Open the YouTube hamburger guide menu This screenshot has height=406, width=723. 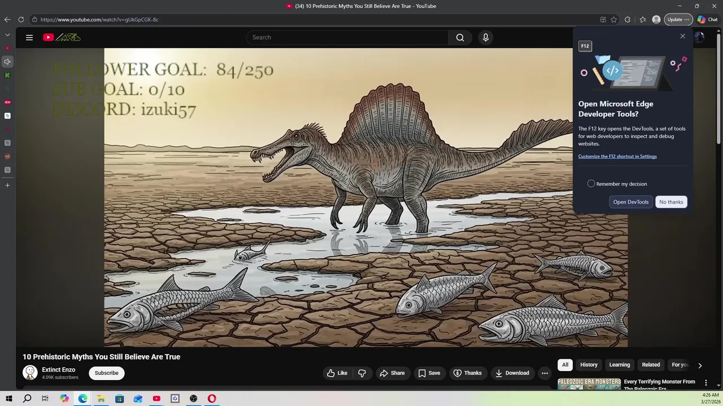pyautogui.click(x=29, y=37)
